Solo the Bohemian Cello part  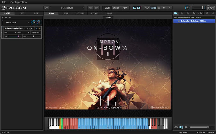pyautogui.click(x=39, y=28)
